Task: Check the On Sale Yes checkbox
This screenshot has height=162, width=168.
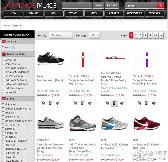Action: pyautogui.click(x=3, y=47)
